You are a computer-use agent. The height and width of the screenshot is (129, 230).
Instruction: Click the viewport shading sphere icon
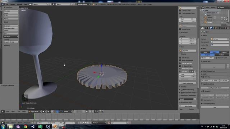[43, 111]
